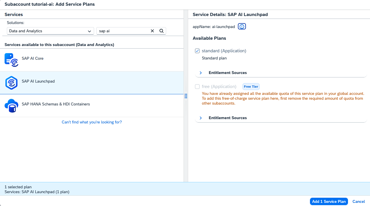Click the SAP HANA Schemas cloud database icon
370x206 pixels.
click(12, 106)
